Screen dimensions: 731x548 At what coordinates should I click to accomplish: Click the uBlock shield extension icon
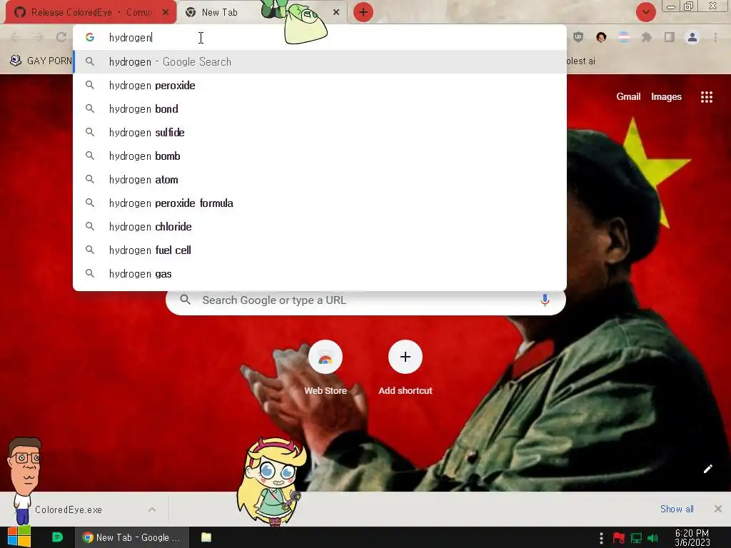[x=578, y=37]
